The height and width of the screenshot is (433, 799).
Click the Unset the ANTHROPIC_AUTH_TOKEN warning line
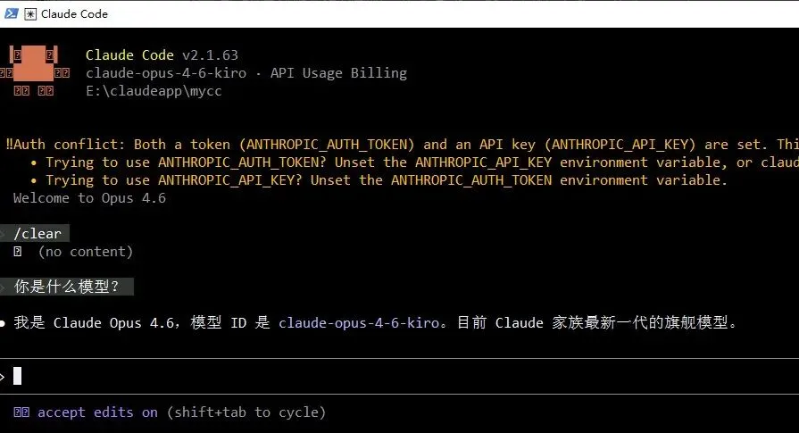(x=384, y=180)
